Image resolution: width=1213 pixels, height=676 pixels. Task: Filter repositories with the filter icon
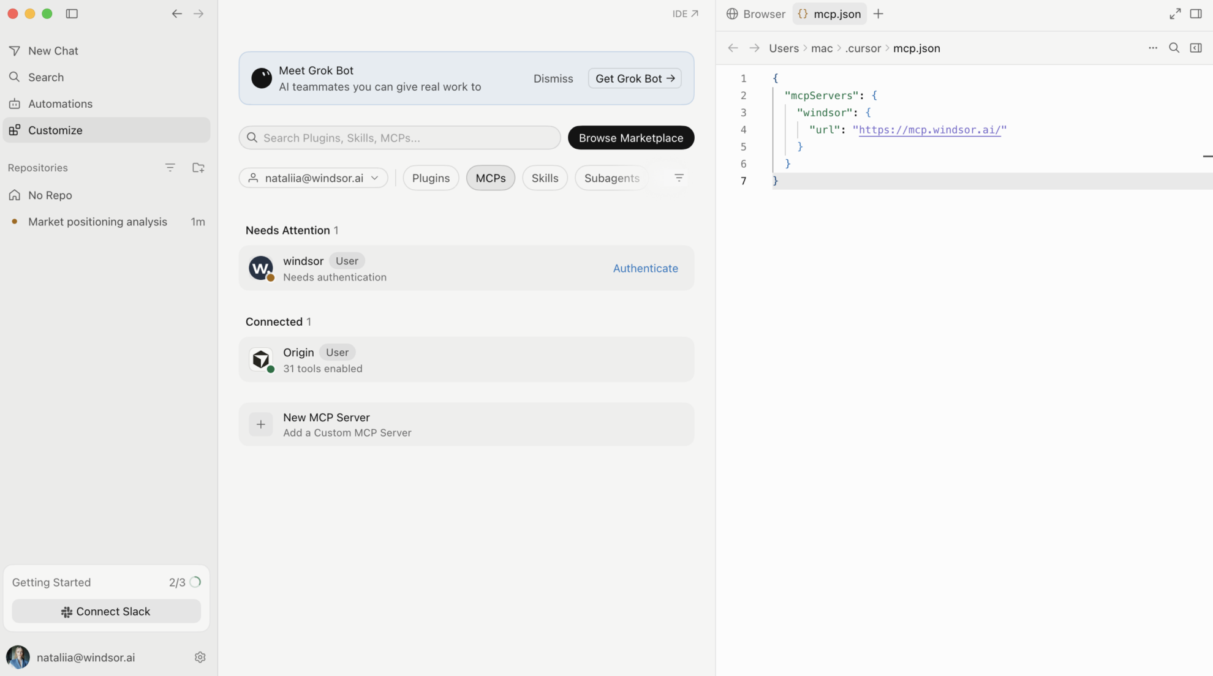point(170,167)
